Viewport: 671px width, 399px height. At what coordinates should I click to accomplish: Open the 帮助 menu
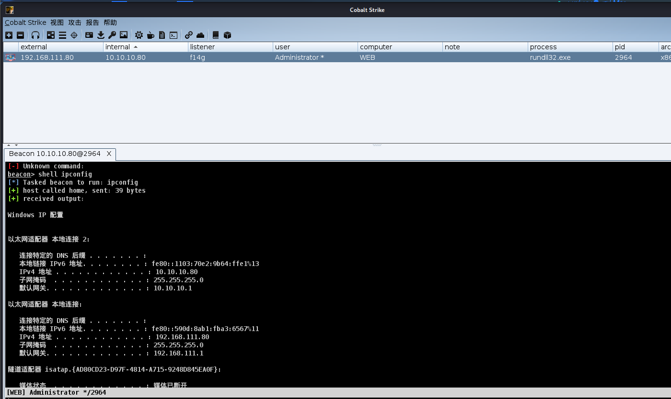pyautogui.click(x=110, y=22)
